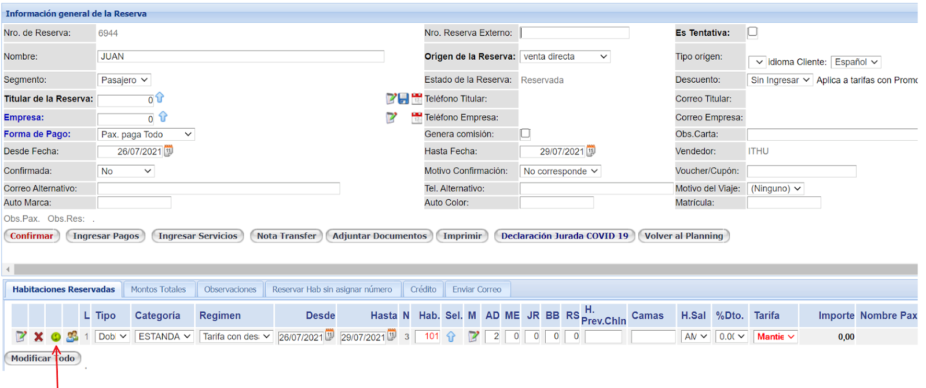Click the Ingresar Servicios button
Viewport: 926px width, 388px height.
click(x=198, y=236)
